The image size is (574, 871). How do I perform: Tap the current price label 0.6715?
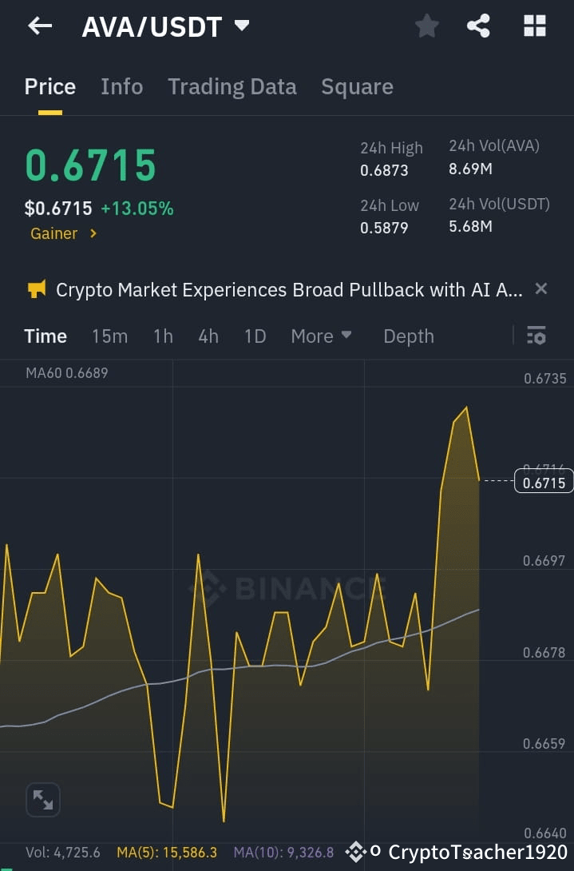544,481
